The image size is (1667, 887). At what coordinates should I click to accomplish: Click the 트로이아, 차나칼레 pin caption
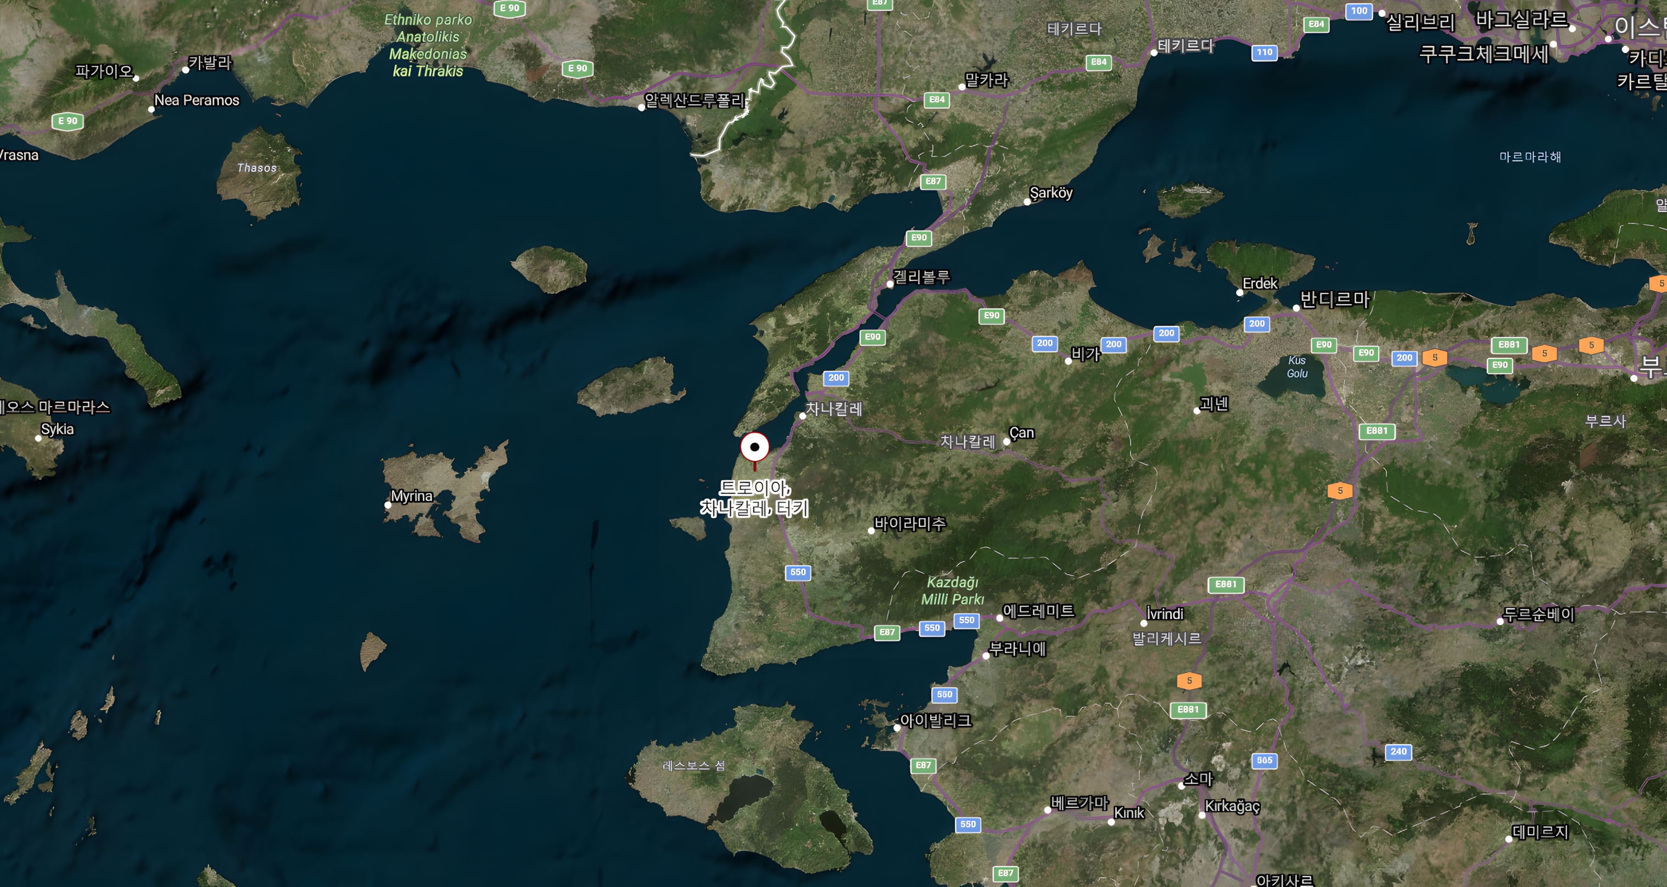point(754,498)
